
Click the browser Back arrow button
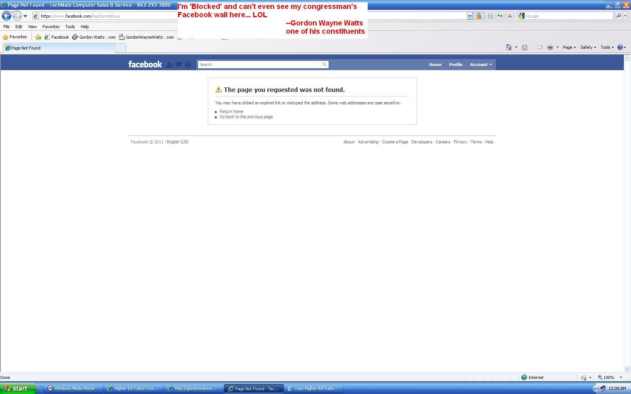(6, 16)
